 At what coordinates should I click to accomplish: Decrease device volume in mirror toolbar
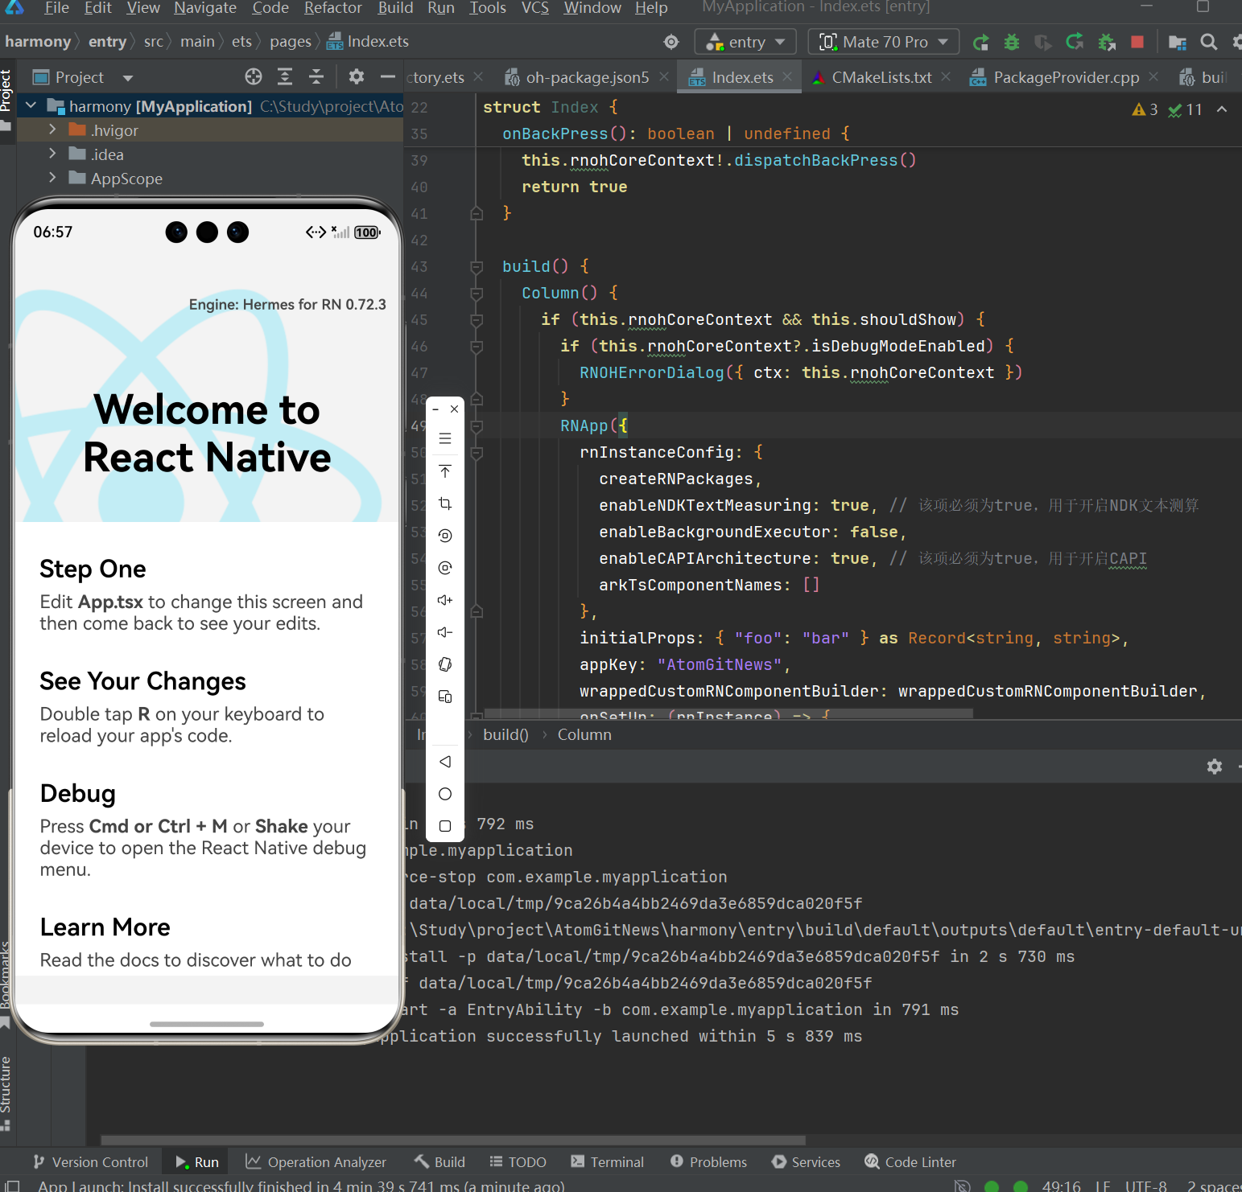click(x=445, y=632)
